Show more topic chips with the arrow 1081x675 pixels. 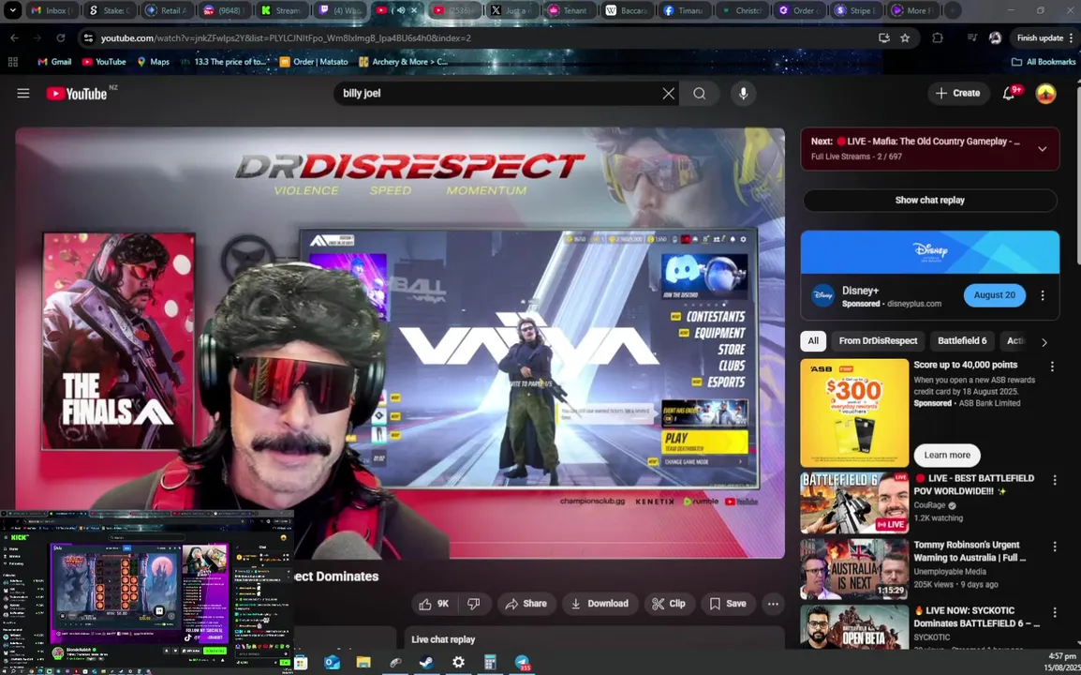[1044, 341]
